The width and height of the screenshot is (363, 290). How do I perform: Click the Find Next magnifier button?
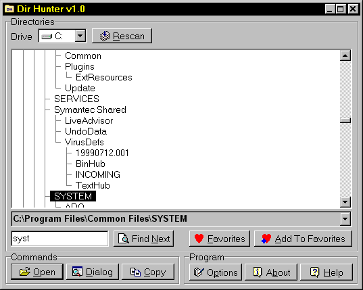[x=143, y=239]
